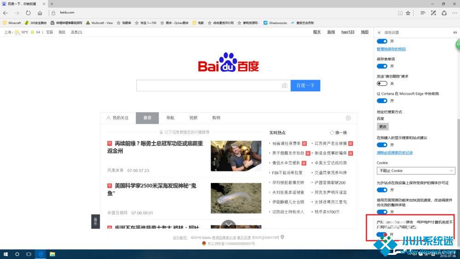
Task: Toggle the 保存表单项 switch
Action: click(382, 66)
